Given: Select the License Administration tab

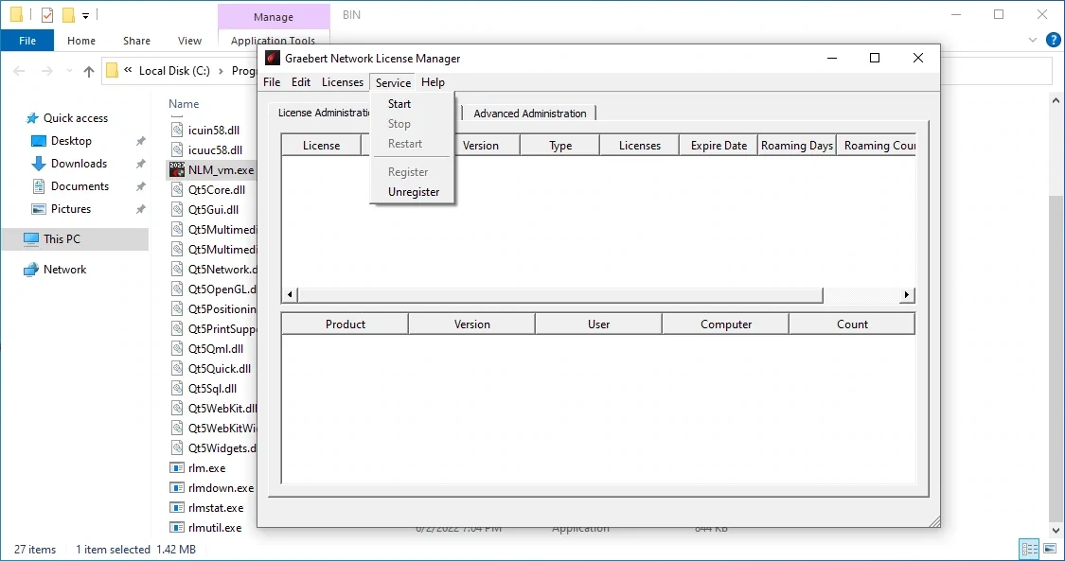Looking at the screenshot, I should [x=323, y=113].
